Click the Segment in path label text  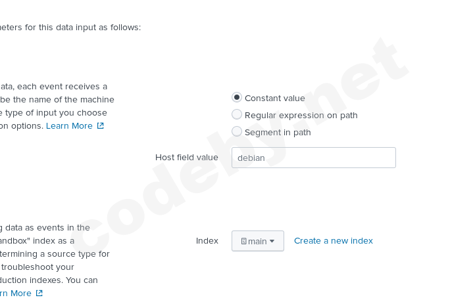click(278, 133)
